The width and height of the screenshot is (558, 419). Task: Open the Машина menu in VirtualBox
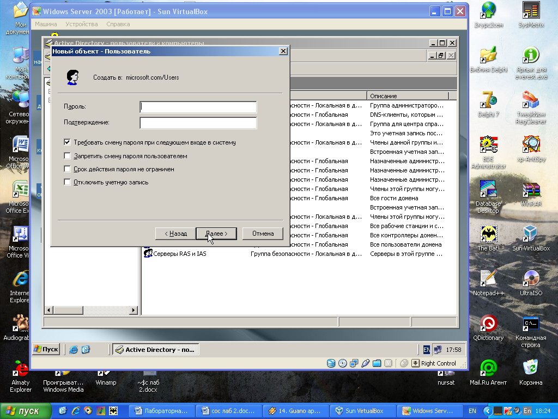(x=46, y=24)
